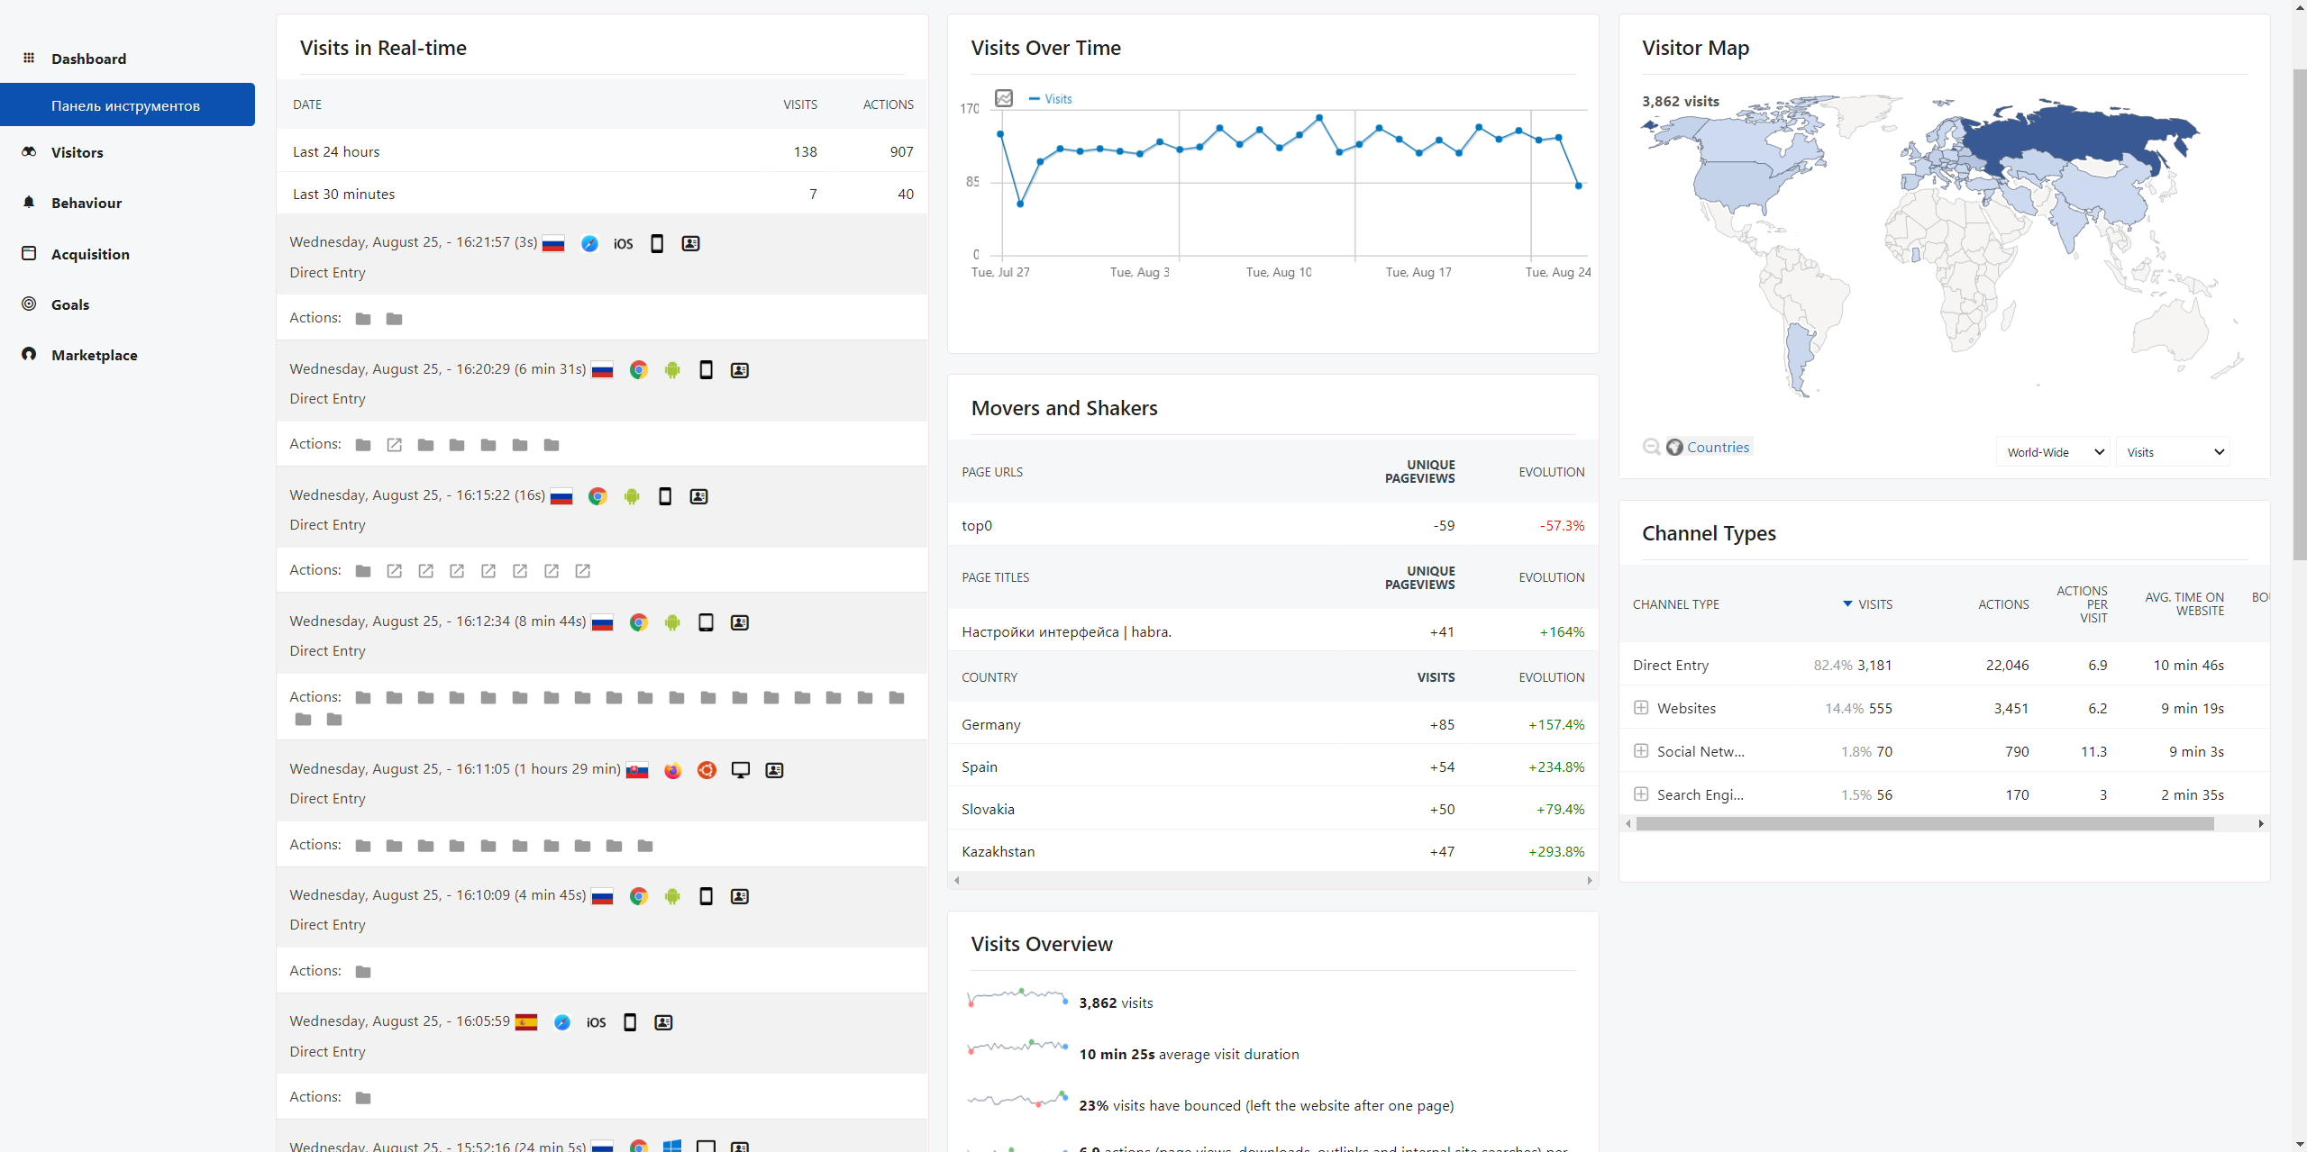Click the top0 page URL row
This screenshot has height=1152, width=2307.
(1272, 525)
